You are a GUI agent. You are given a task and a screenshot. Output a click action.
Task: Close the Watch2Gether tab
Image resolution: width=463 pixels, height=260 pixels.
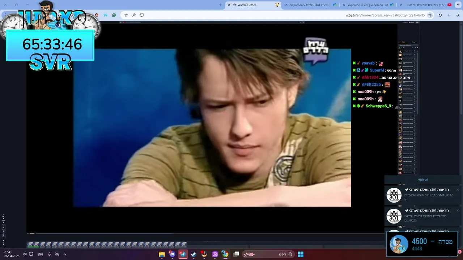click(229, 5)
